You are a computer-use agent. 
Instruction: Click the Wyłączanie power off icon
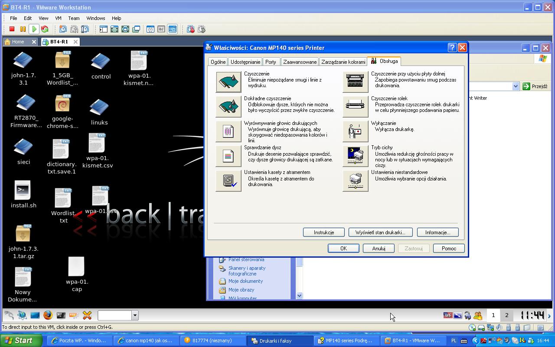coord(356,131)
